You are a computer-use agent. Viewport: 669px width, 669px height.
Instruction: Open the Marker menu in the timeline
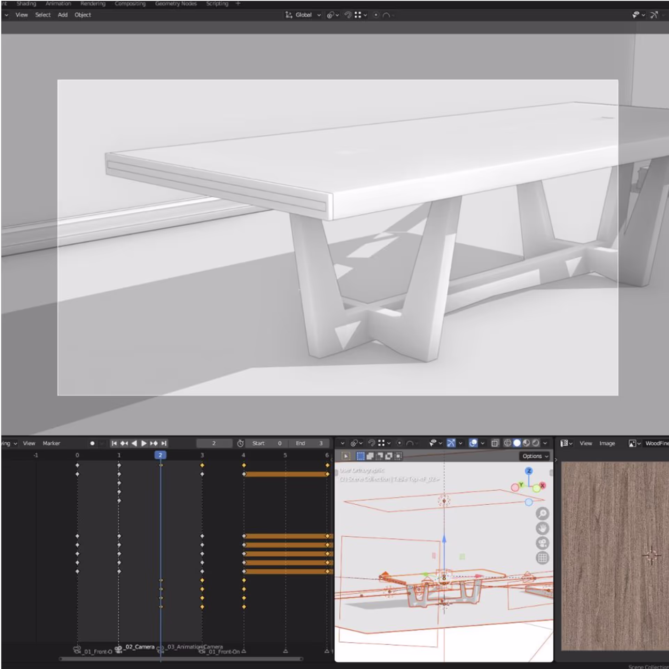[51, 443]
